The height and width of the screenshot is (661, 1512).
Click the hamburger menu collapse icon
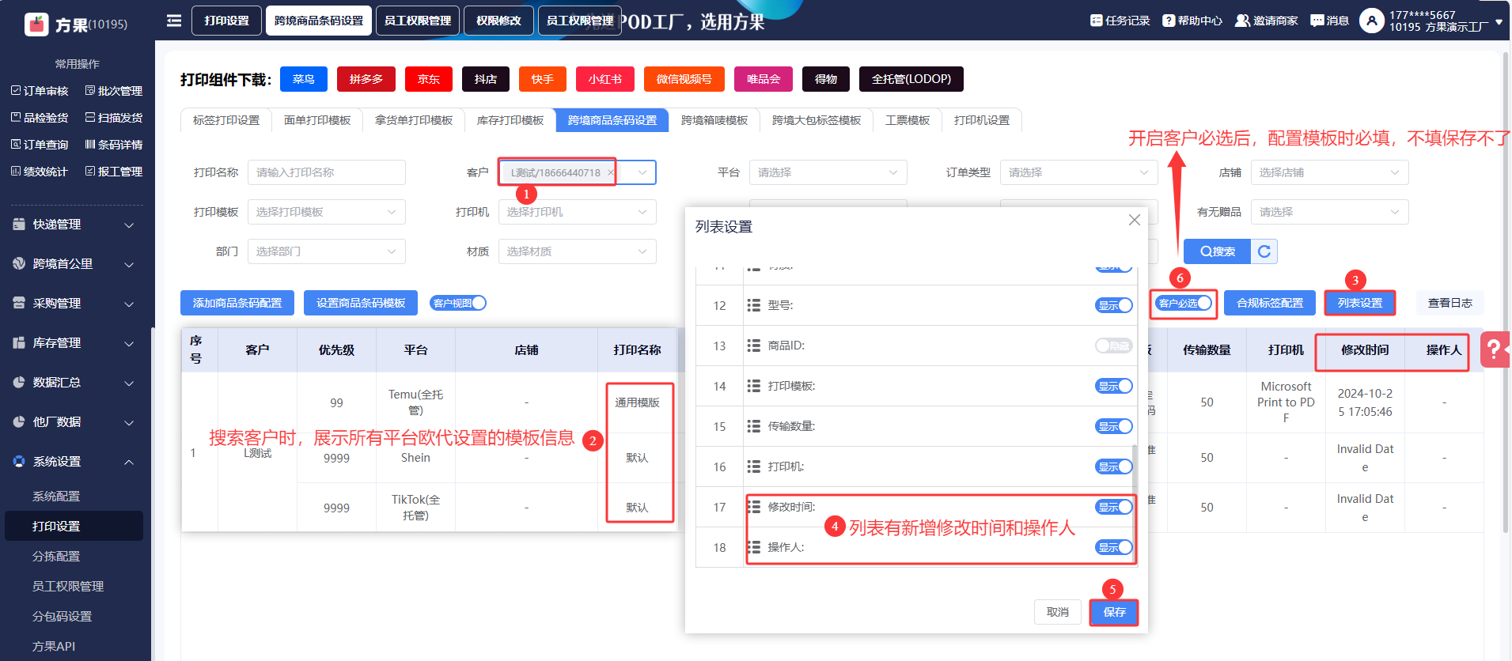coord(174,21)
